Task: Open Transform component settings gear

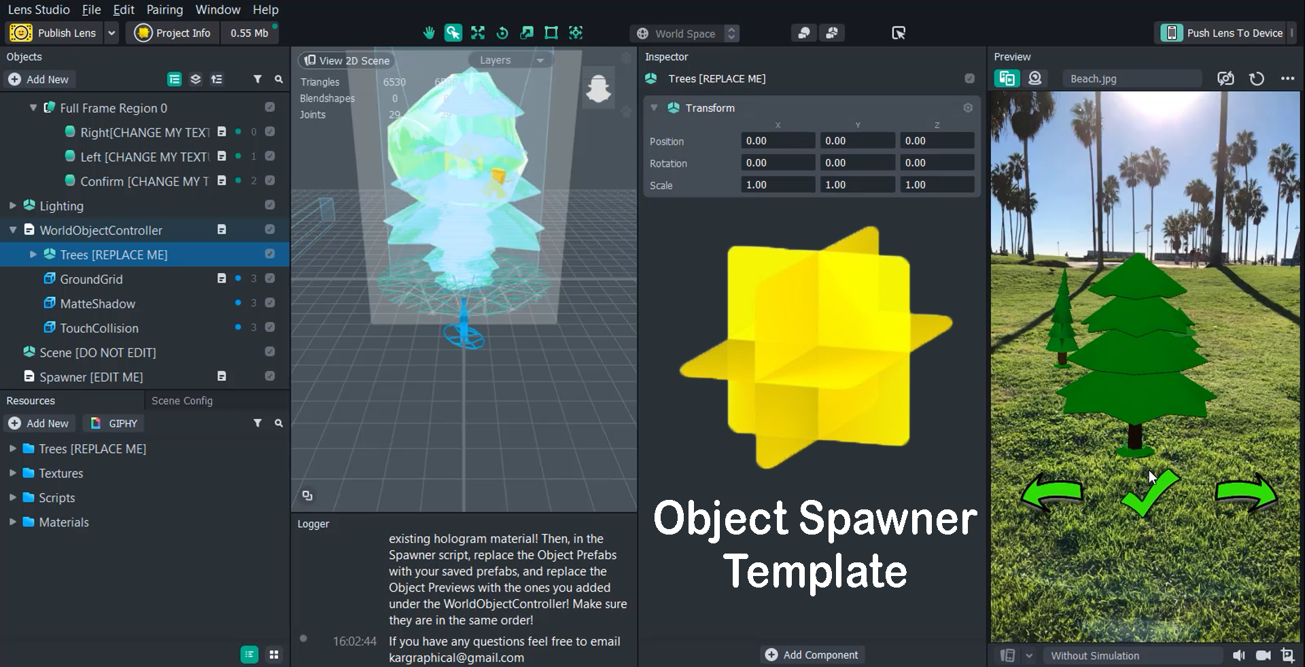Action: pyautogui.click(x=968, y=108)
